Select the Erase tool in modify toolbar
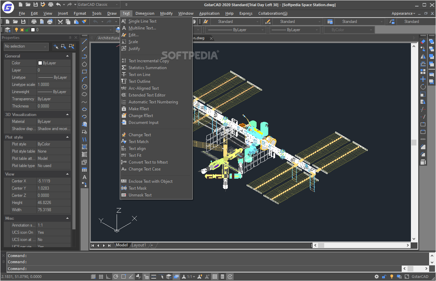436x281 pixels. (423, 41)
